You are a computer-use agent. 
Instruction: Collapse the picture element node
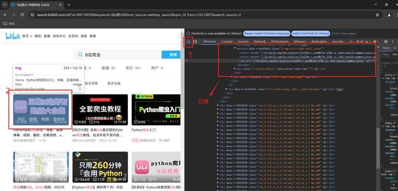tap(235, 48)
